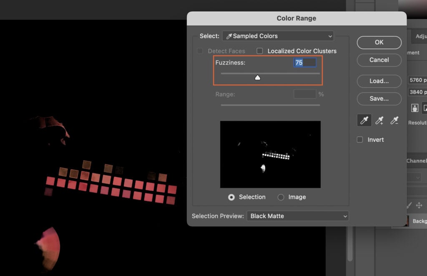Select the brush icon in the right panel

(x=409, y=205)
